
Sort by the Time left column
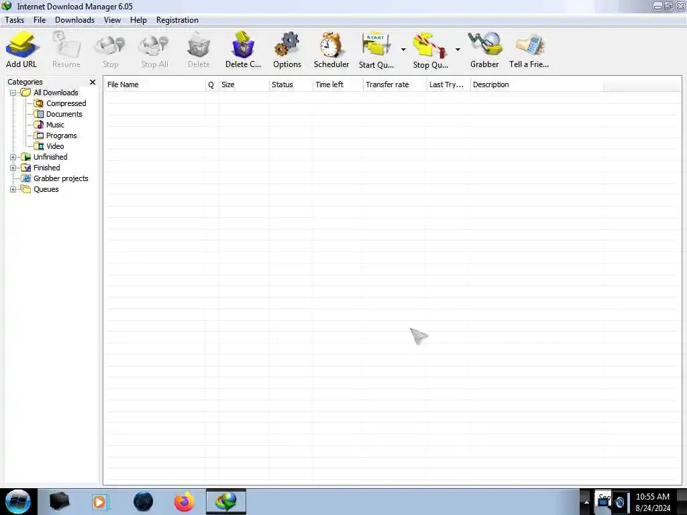[338, 84]
